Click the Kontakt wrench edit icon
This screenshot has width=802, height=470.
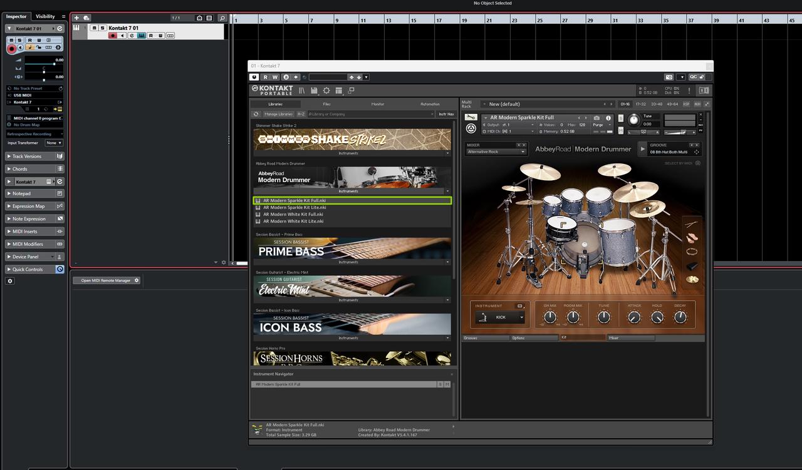[x=471, y=117]
